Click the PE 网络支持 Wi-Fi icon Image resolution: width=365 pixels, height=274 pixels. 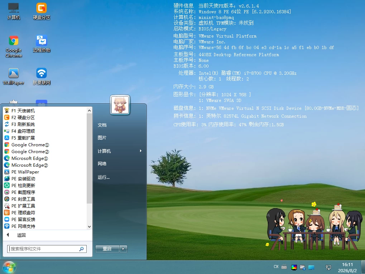7,226
